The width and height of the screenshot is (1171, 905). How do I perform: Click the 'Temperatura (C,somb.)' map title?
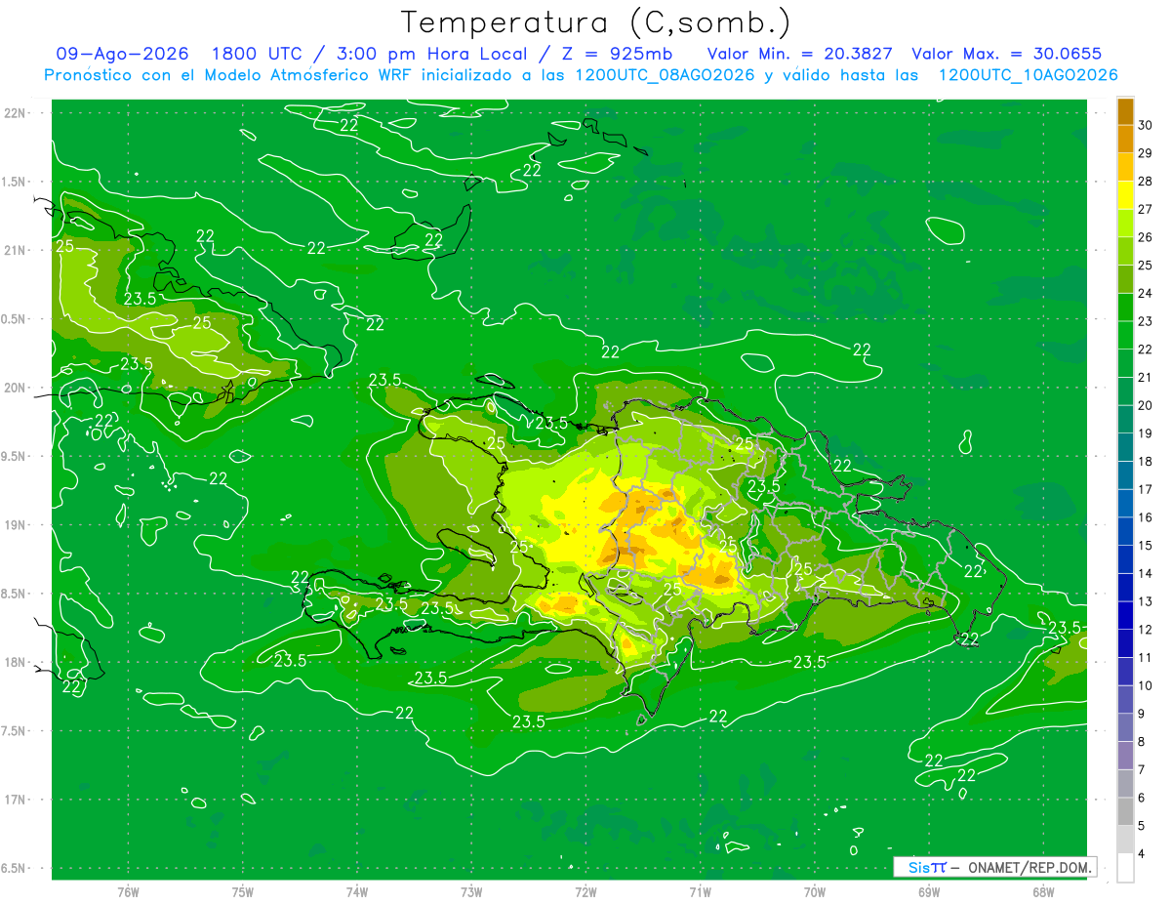tap(596, 22)
